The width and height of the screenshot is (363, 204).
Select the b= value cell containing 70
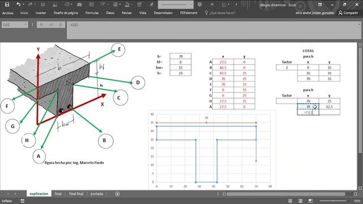pyautogui.click(x=180, y=56)
